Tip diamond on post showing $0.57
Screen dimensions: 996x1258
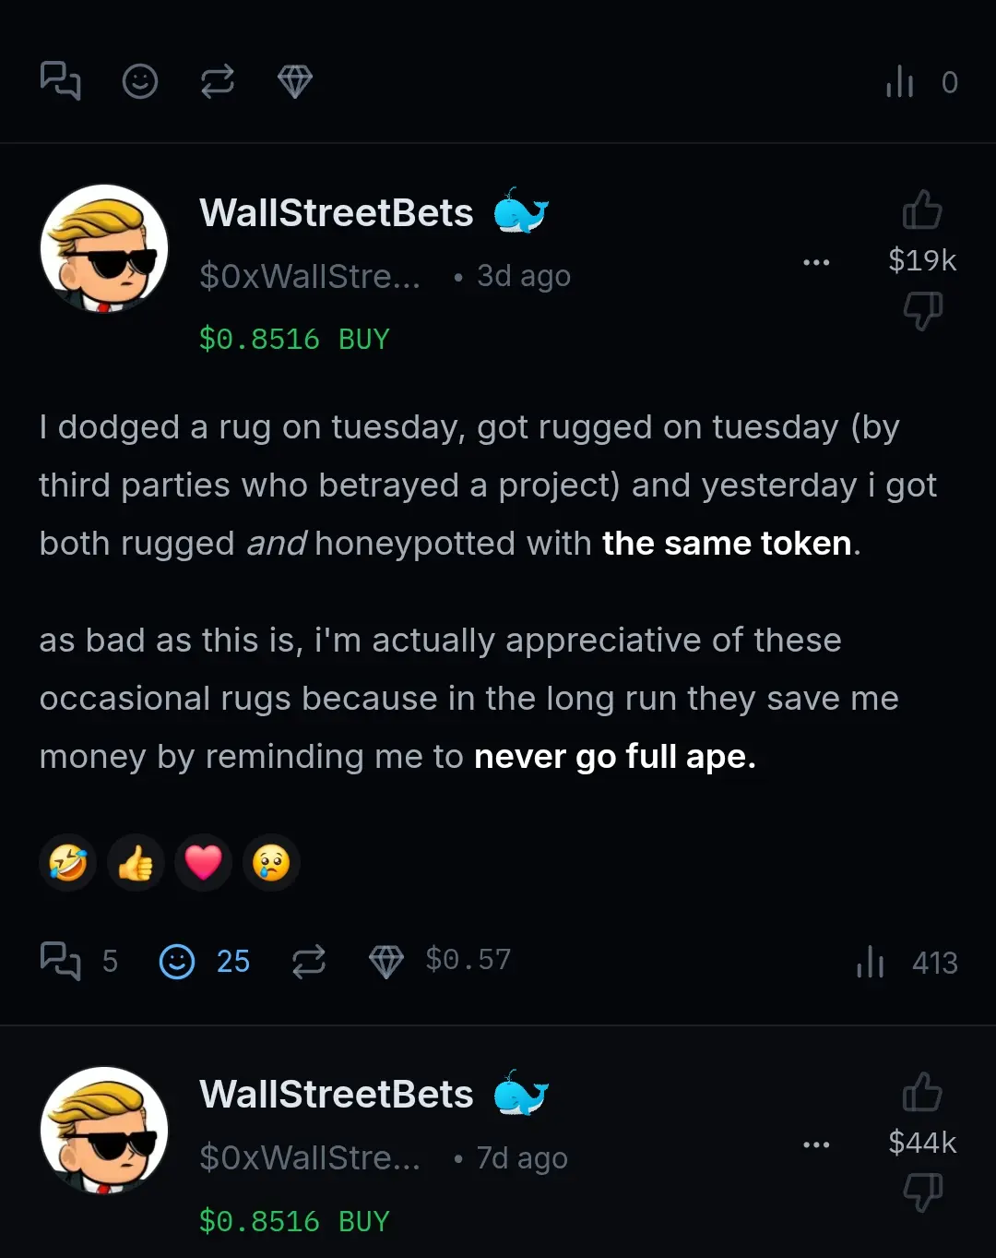386,961
